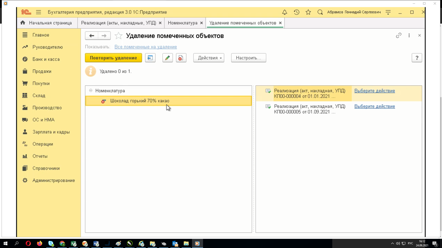Click the red deletion mark icon button
This screenshot has height=248, width=442.
coord(181,58)
